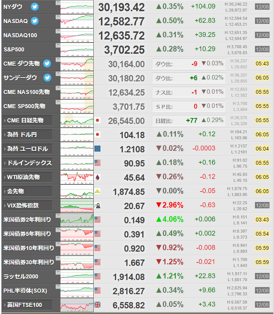274x314 pixels.
Task: Select the VIX change ▼2.96%
Action: pos(170,205)
